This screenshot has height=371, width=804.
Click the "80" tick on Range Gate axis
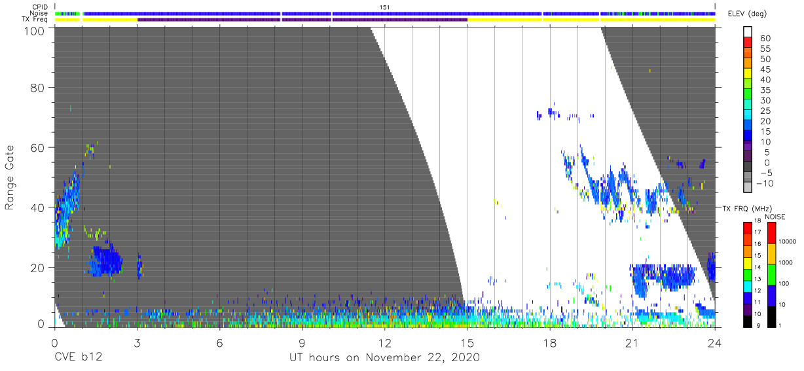[37, 87]
